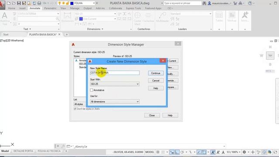This screenshot has height=157, width=279.
Task: Click the blue FOLHA layer color swatch
Action: (x=72, y=3)
